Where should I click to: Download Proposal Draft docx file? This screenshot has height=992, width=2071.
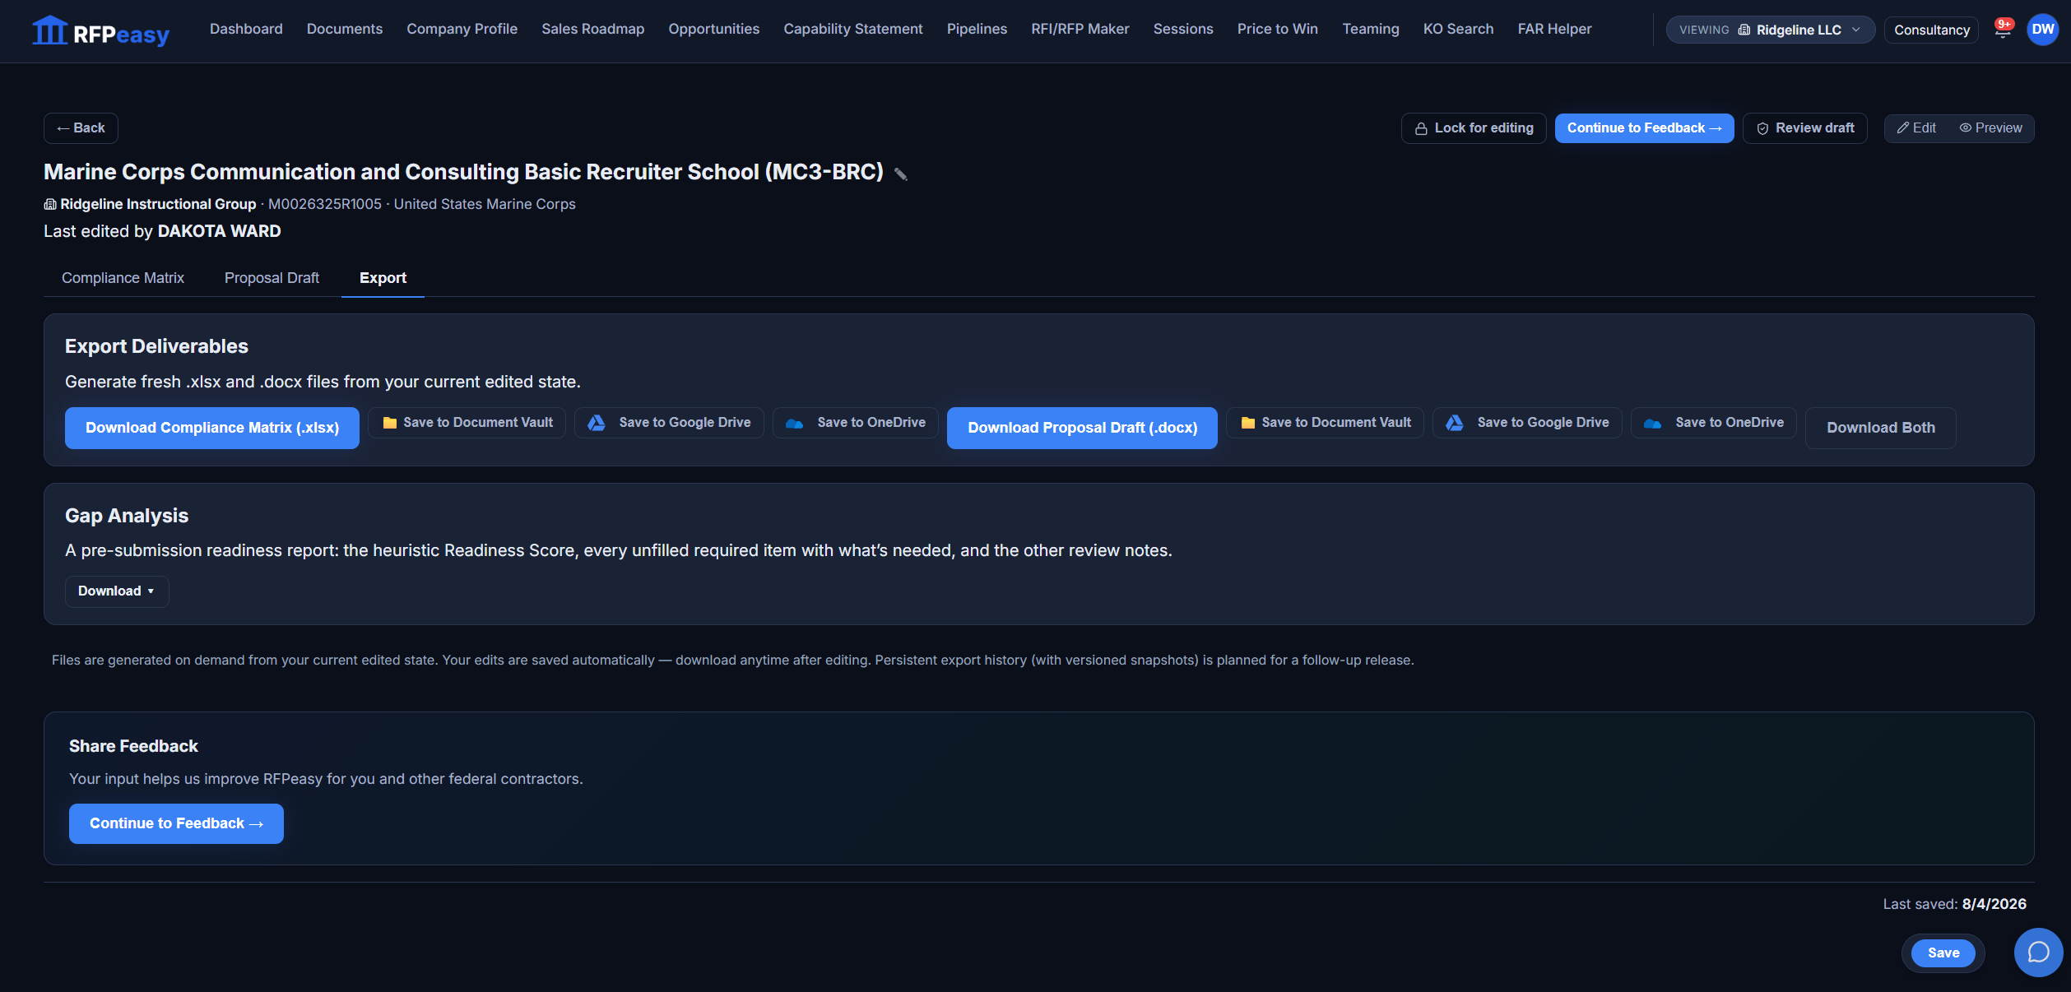pos(1082,428)
